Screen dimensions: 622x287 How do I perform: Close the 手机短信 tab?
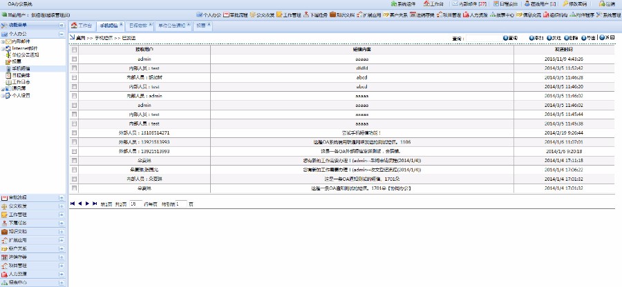120,25
